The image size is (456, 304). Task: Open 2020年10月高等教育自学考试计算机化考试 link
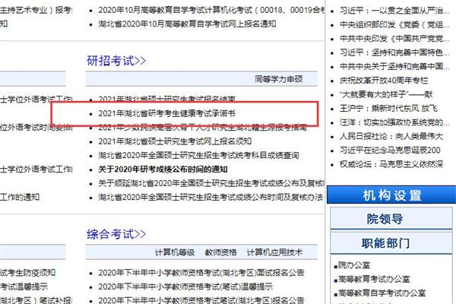[211, 10]
